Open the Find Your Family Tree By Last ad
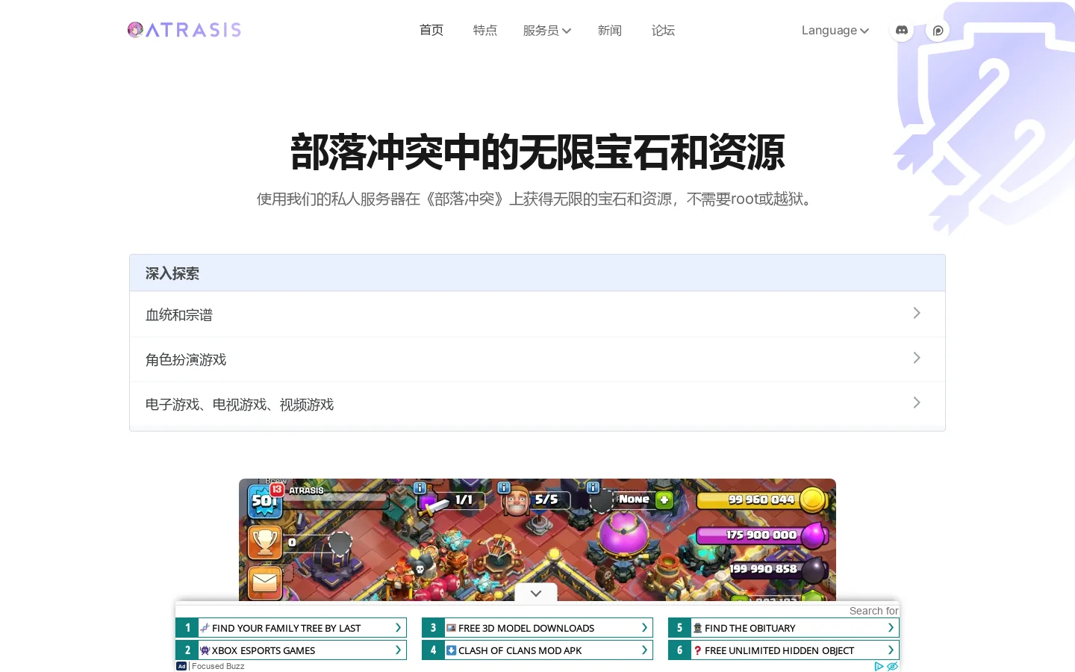 (x=291, y=628)
